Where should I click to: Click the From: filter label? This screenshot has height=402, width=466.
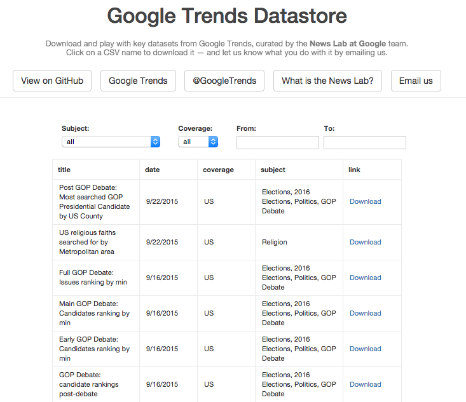246,128
